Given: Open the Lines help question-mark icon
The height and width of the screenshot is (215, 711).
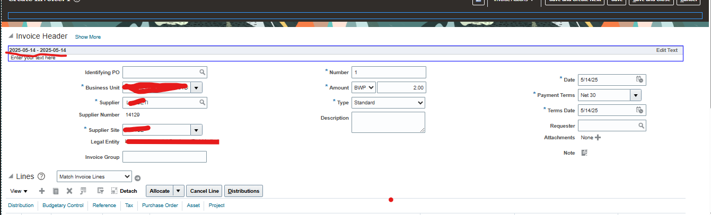Looking at the screenshot, I should [x=41, y=176].
